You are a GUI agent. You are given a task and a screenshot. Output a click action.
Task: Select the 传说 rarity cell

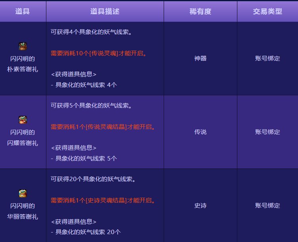click(200, 132)
